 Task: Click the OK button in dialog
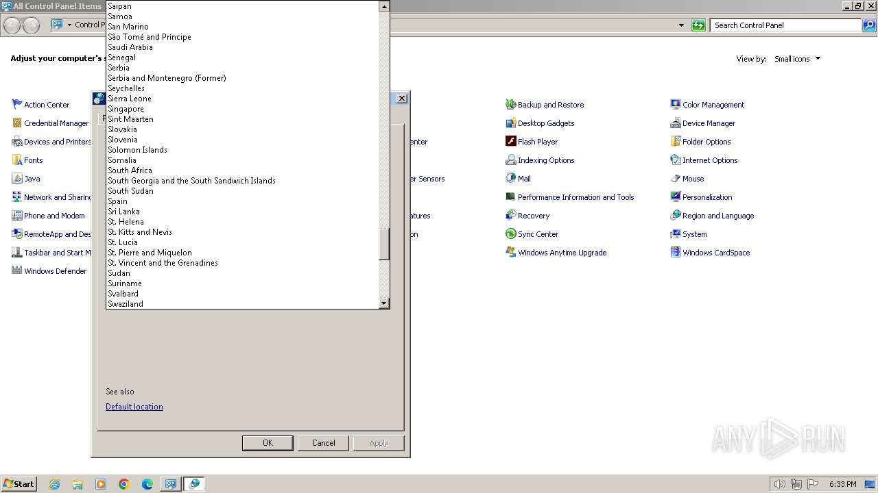point(268,443)
